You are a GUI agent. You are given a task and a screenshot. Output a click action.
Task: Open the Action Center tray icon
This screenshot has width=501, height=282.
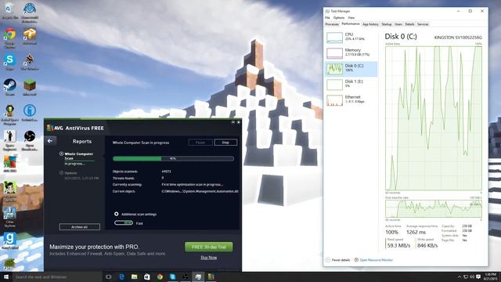pos(478,277)
